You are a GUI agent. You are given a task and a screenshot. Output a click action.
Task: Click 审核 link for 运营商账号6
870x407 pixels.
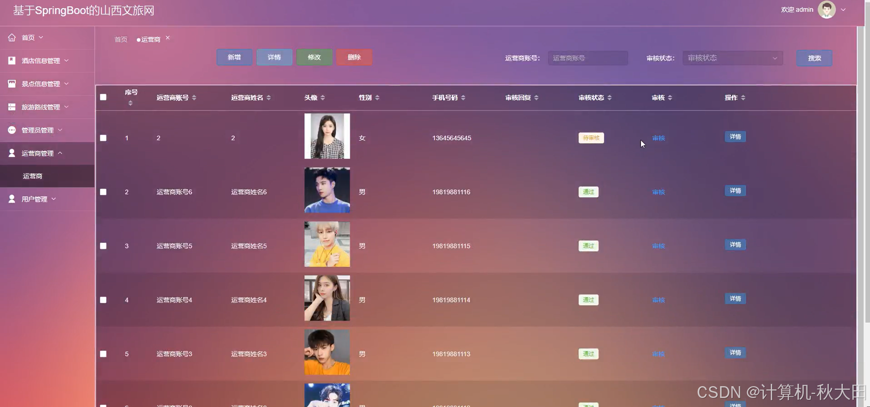[x=658, y=192]
